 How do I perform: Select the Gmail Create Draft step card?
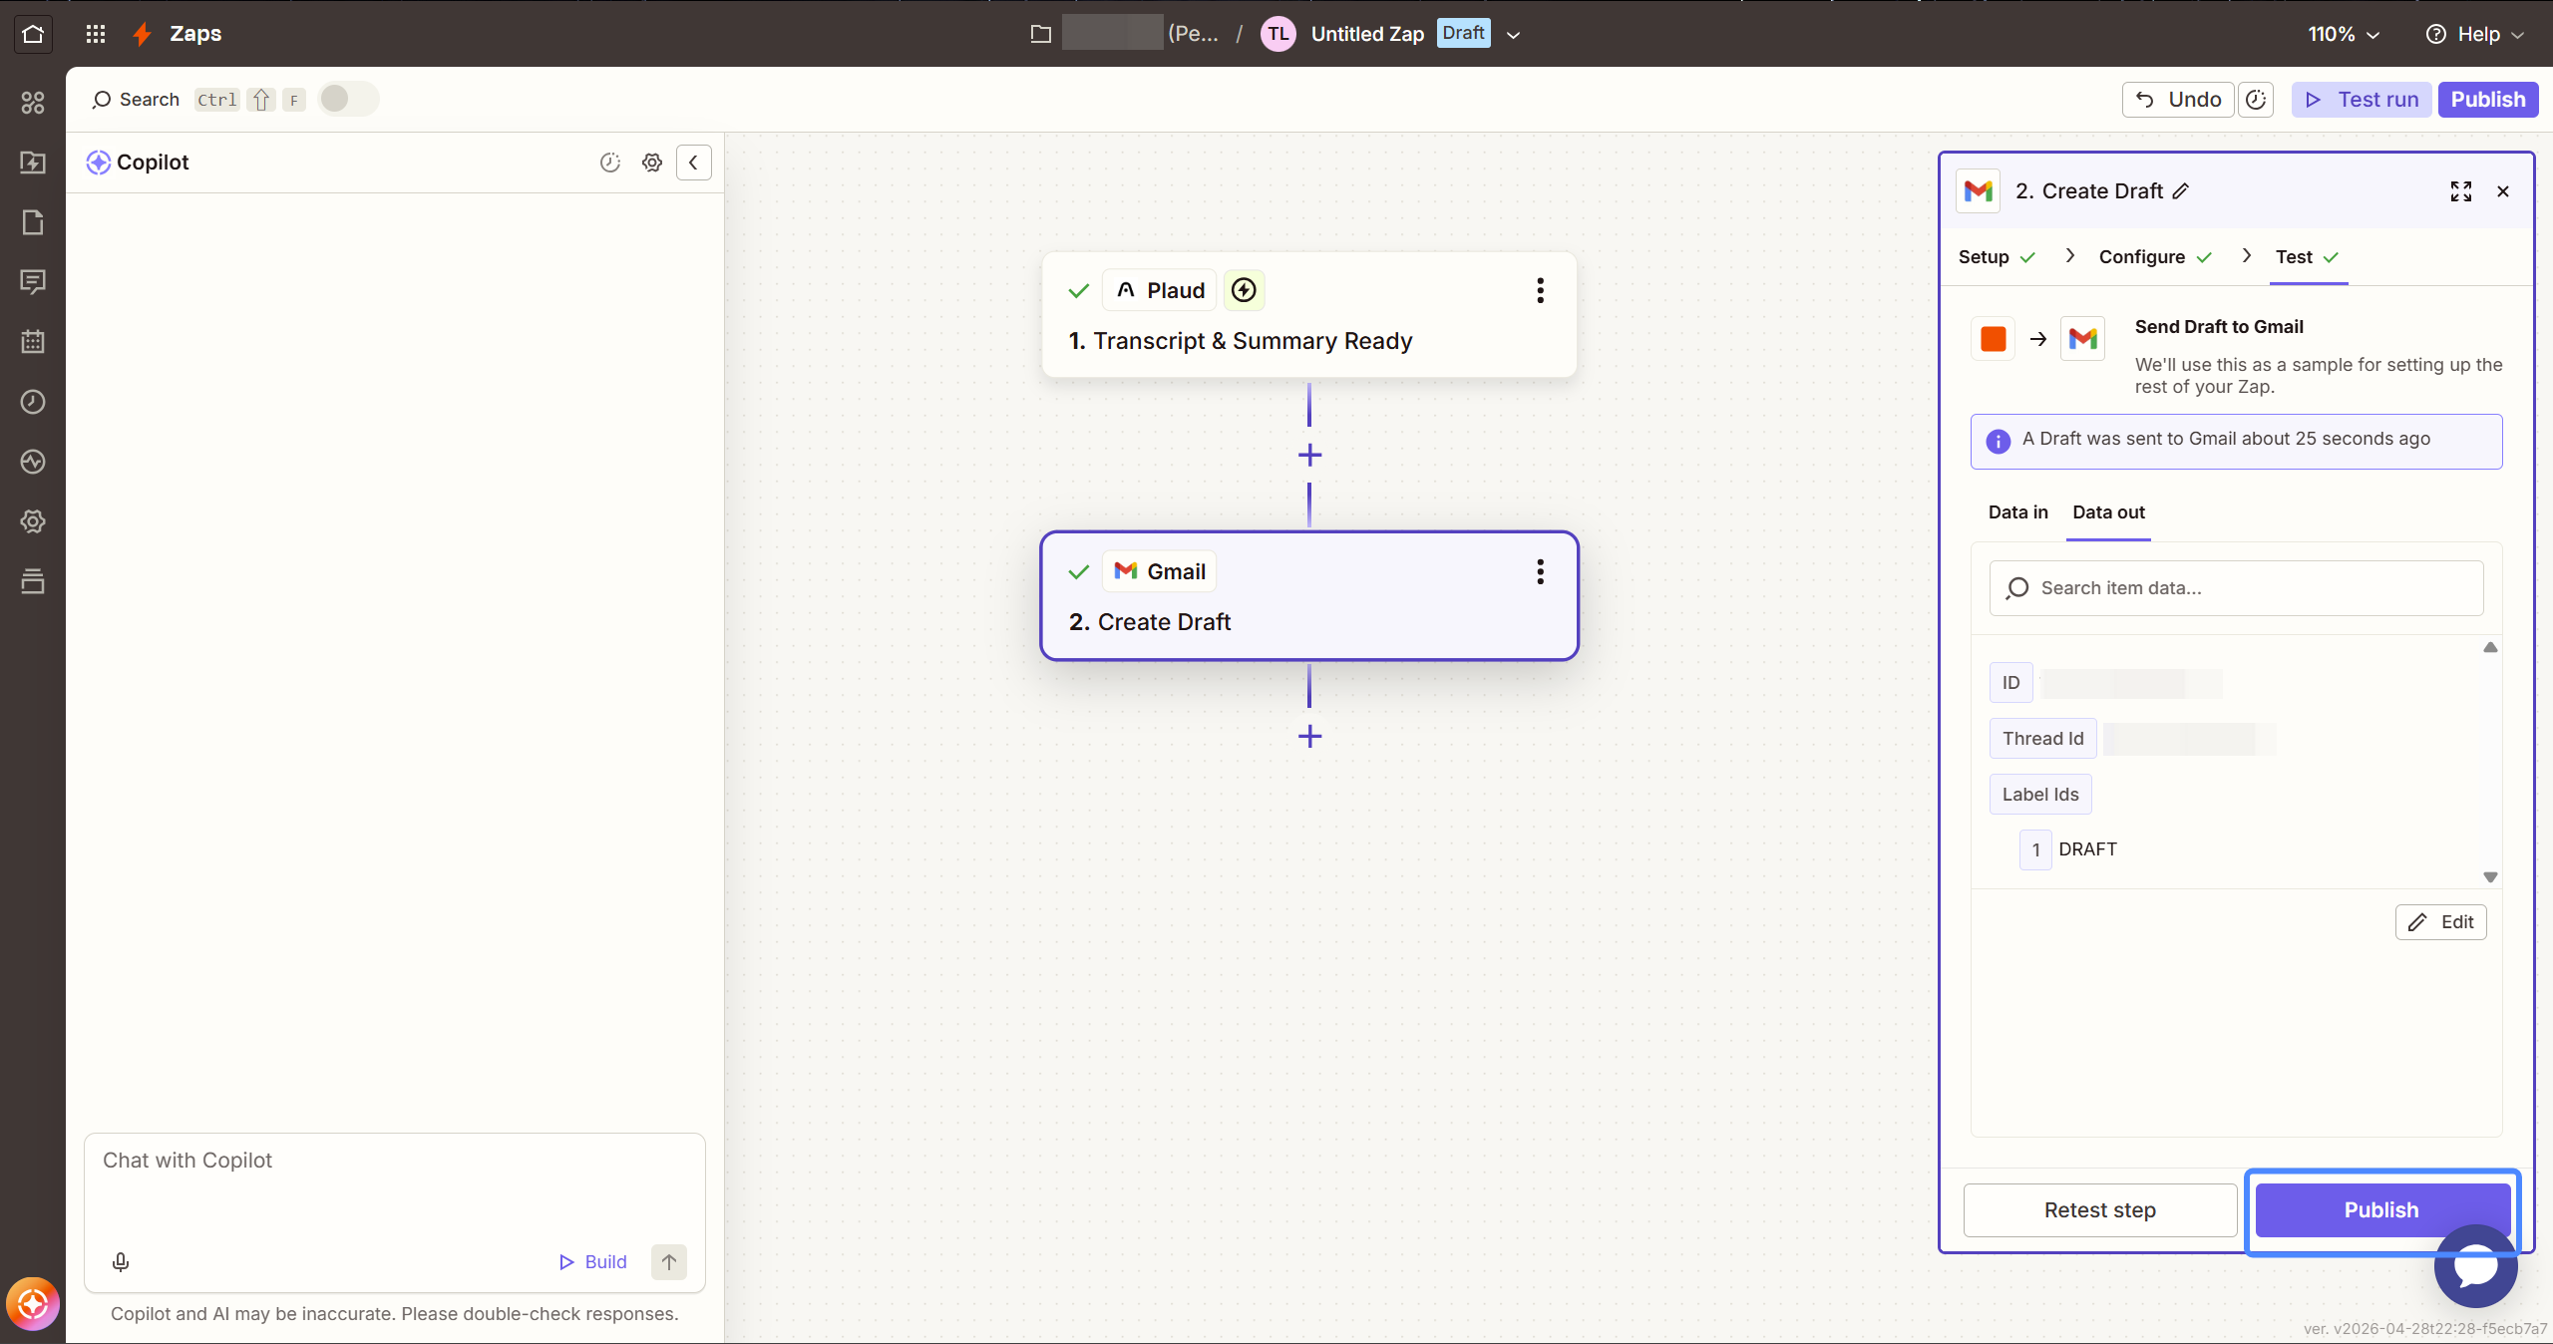[x=1309, y=596]
